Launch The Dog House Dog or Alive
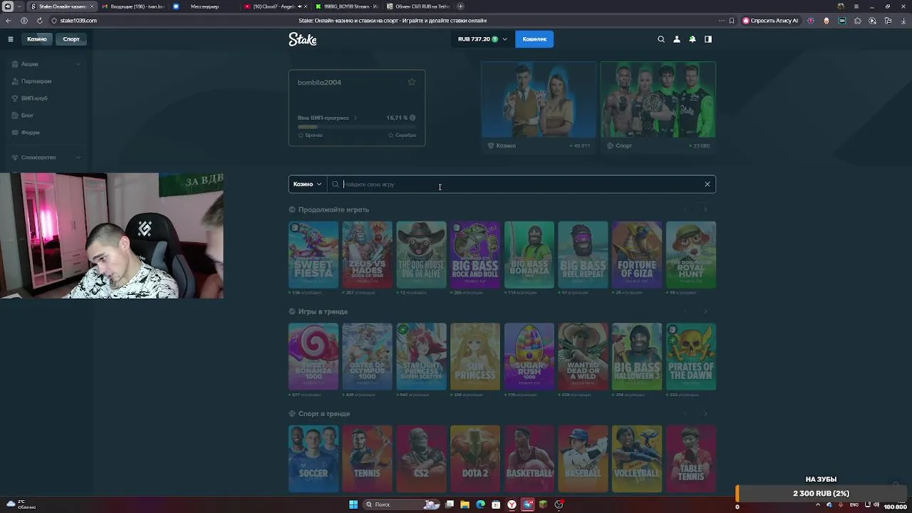Screen dimensions: 912x513 coord(421,255)
